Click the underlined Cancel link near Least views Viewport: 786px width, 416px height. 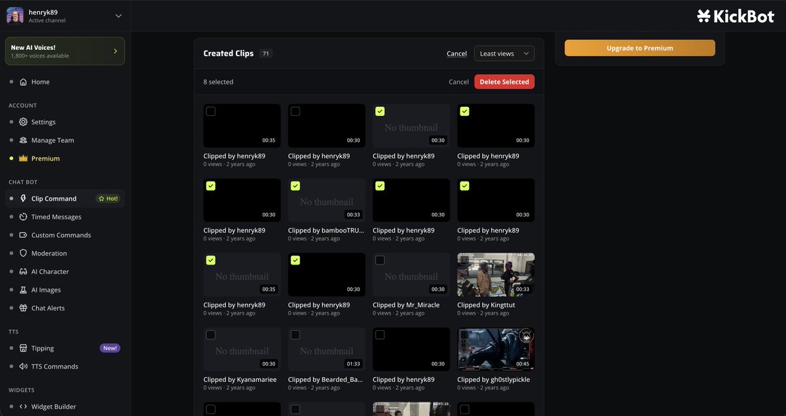pos(457,54)
